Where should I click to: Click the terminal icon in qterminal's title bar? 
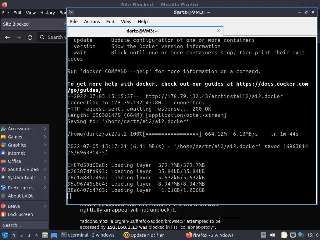pyautogui.click(x=71, y=12)
